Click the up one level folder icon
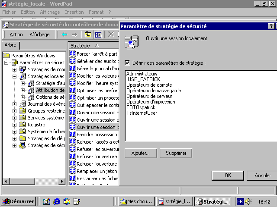Screen dimensions: 277x207 [x=88, y=34]
